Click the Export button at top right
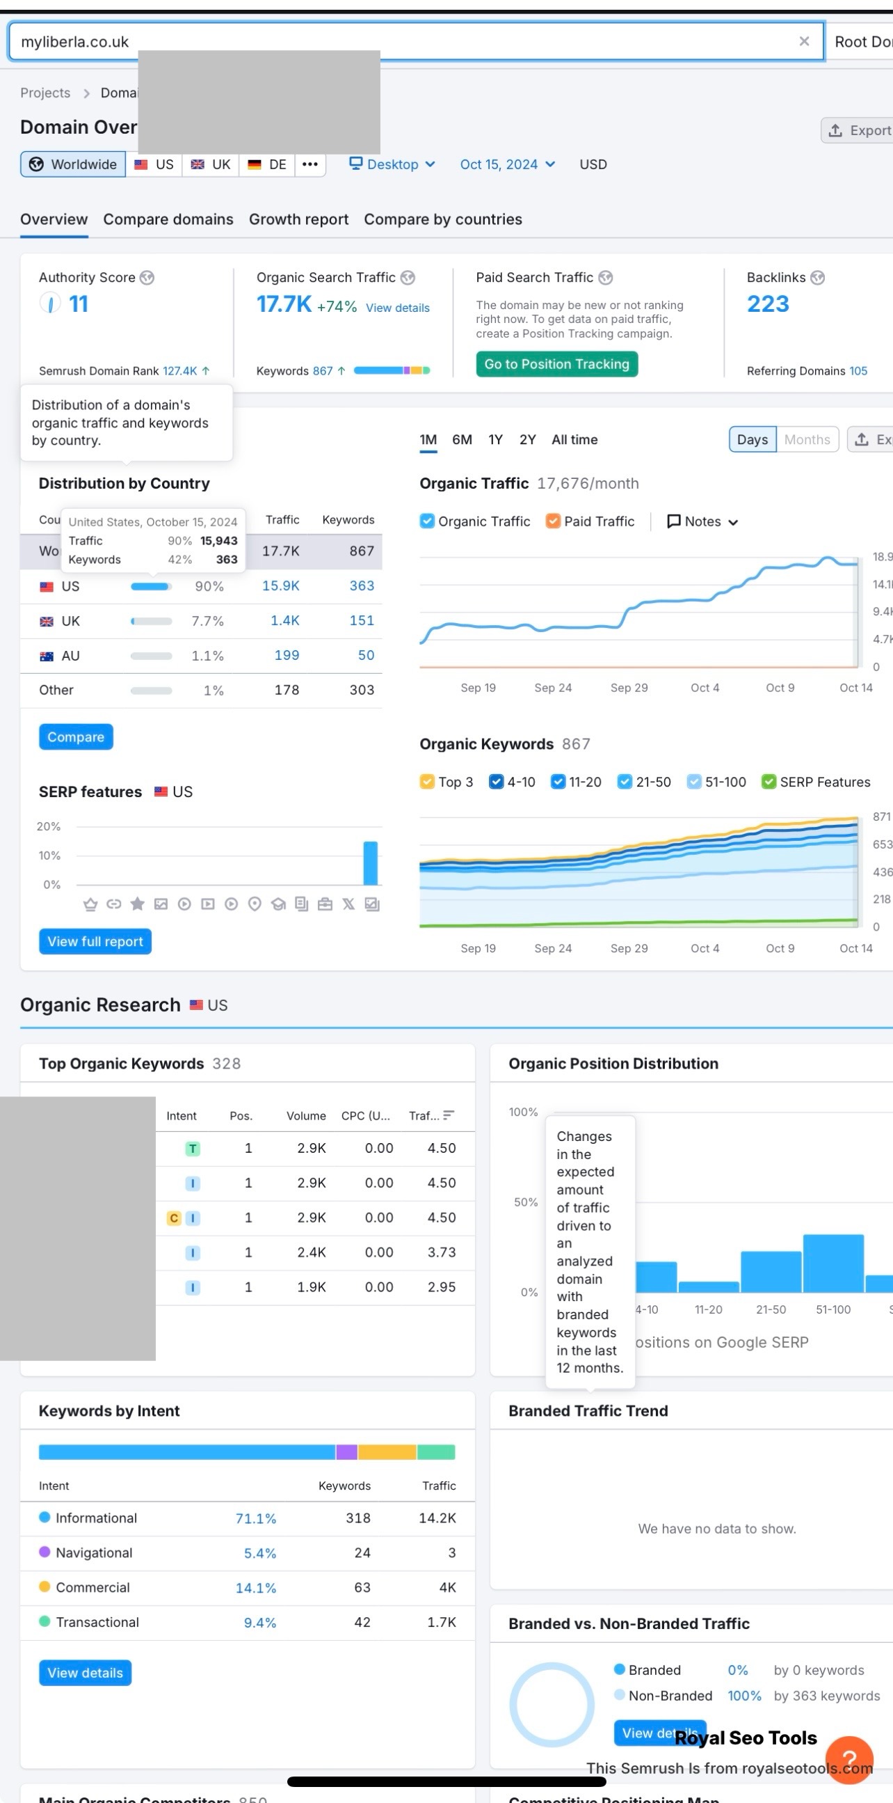This screenshot has width=893, height=1803. [858, 130]
